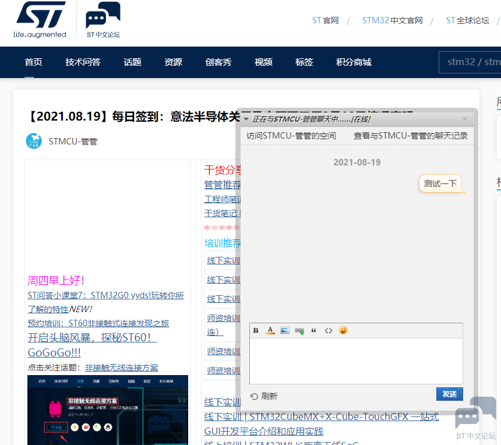Viewport: 501px width, 445px height.
Task: Open ST官网 link
Action: pos(325,20)
